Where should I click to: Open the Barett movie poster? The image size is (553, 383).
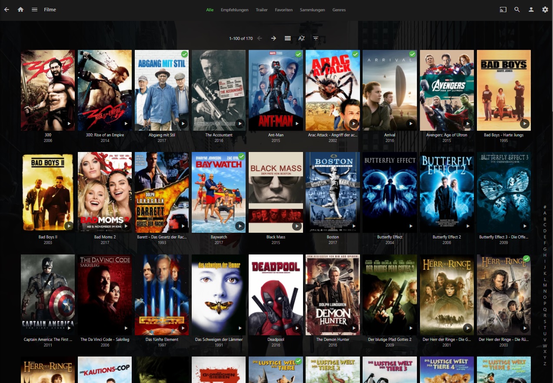[162, 192]
